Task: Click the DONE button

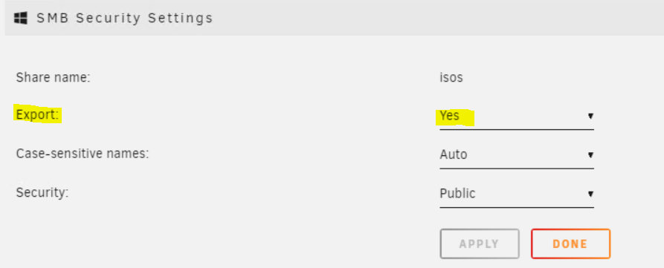Action: pyautogui.click(x=570, y=244)
